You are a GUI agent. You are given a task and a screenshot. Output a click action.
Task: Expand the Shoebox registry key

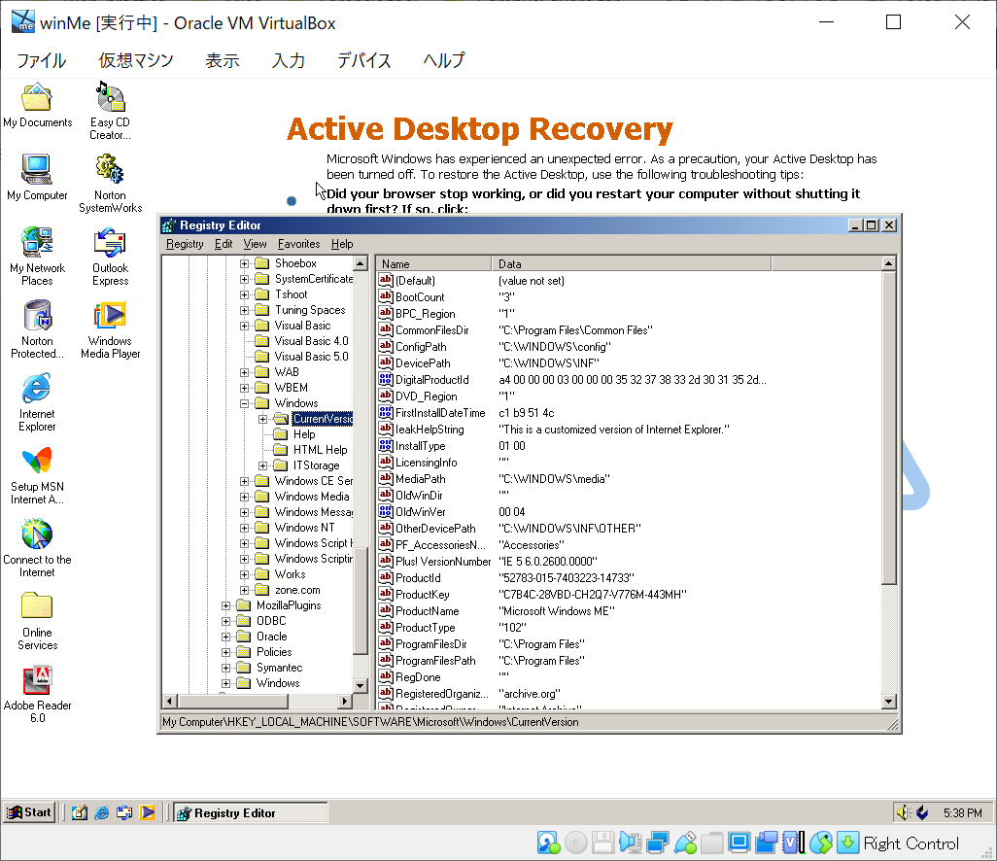244,263
